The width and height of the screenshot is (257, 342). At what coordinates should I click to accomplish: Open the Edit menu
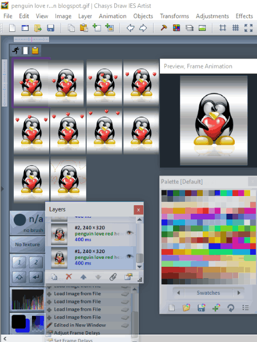[x=24, y=16]
